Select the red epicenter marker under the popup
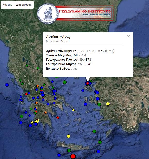 [88, 83]
